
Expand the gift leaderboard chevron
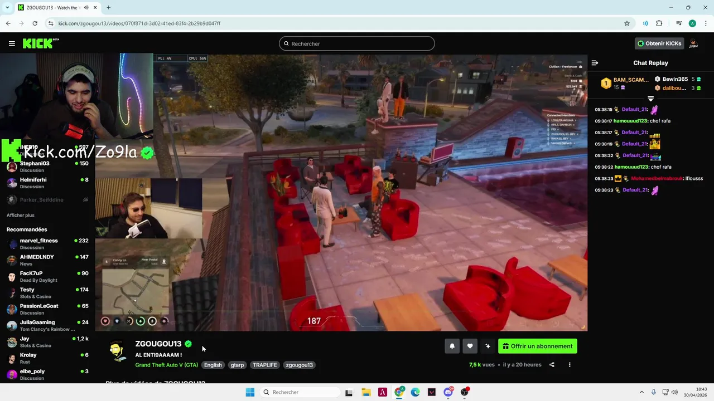click(650, 99)
